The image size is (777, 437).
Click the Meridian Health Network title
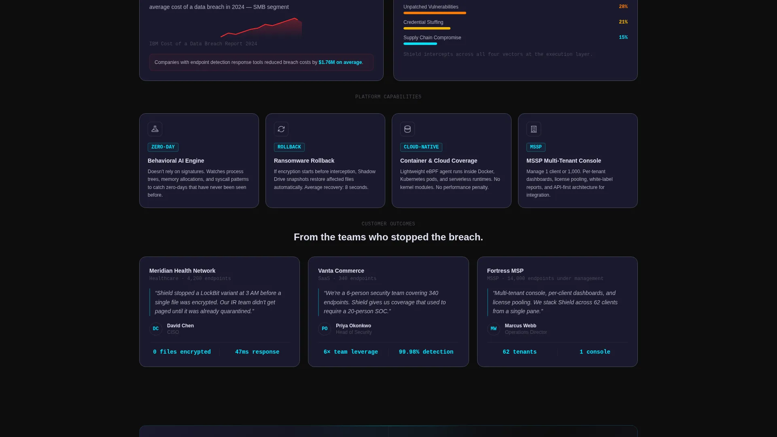click(182, 271)
